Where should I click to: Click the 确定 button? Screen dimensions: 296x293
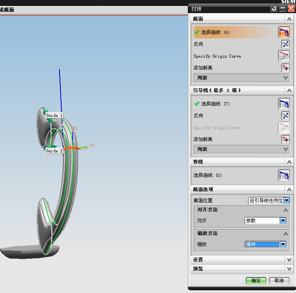click(256, 281)
